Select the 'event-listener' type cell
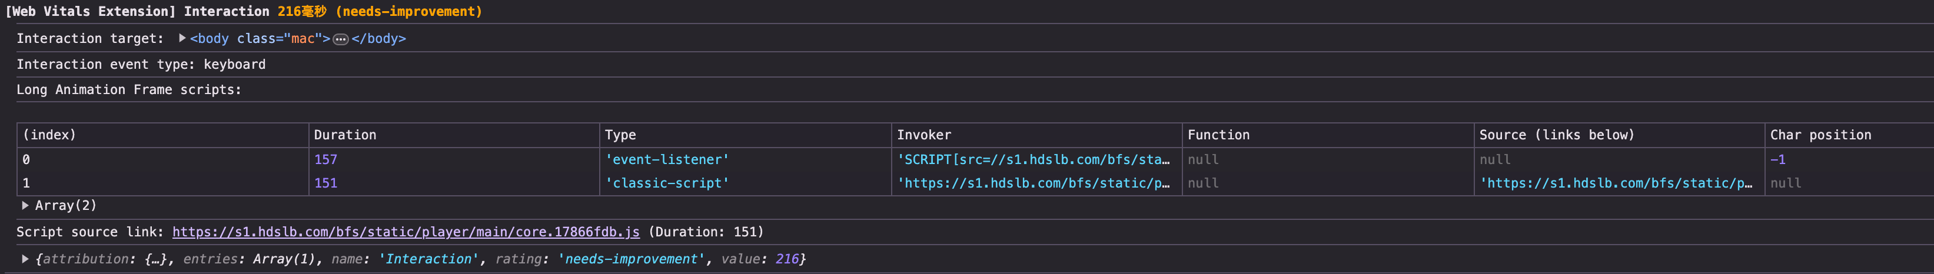The width and height of the screenshot is (1934, 274). [x=667, y=160]
